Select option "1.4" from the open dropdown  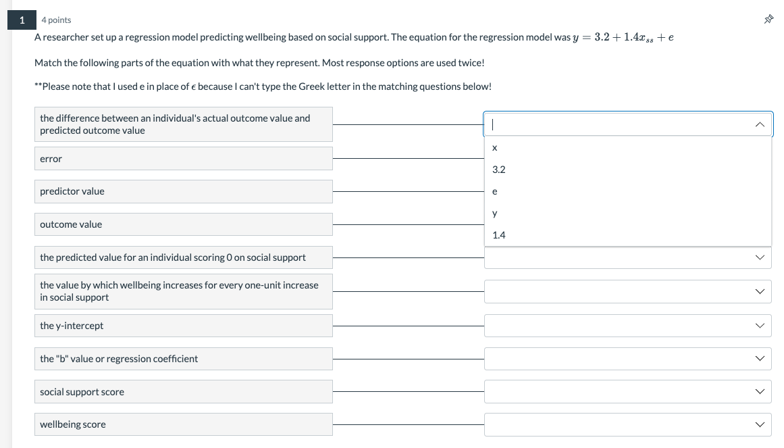click(499, 234)
